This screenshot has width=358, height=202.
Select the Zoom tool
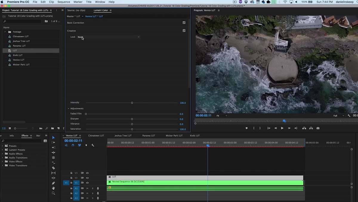pyautogui.click(x=53, y=193)
